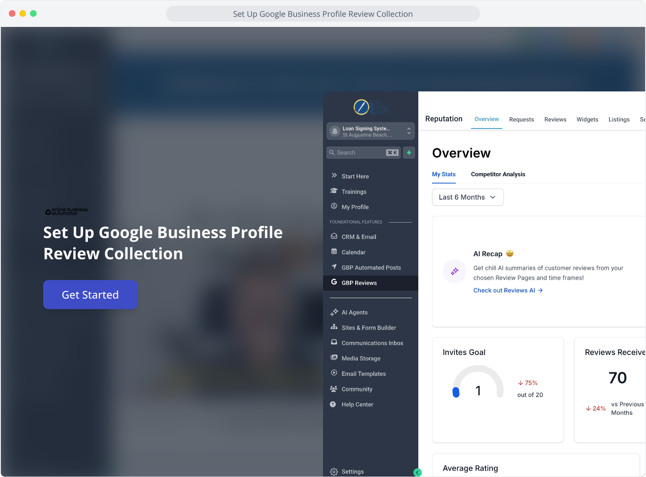Go to the Trainings menu label
This screenshot has height=477, width=646.
coord(354,192)
